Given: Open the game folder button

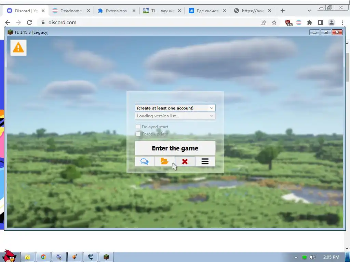Looking at the screenshot, I should 165,161.
